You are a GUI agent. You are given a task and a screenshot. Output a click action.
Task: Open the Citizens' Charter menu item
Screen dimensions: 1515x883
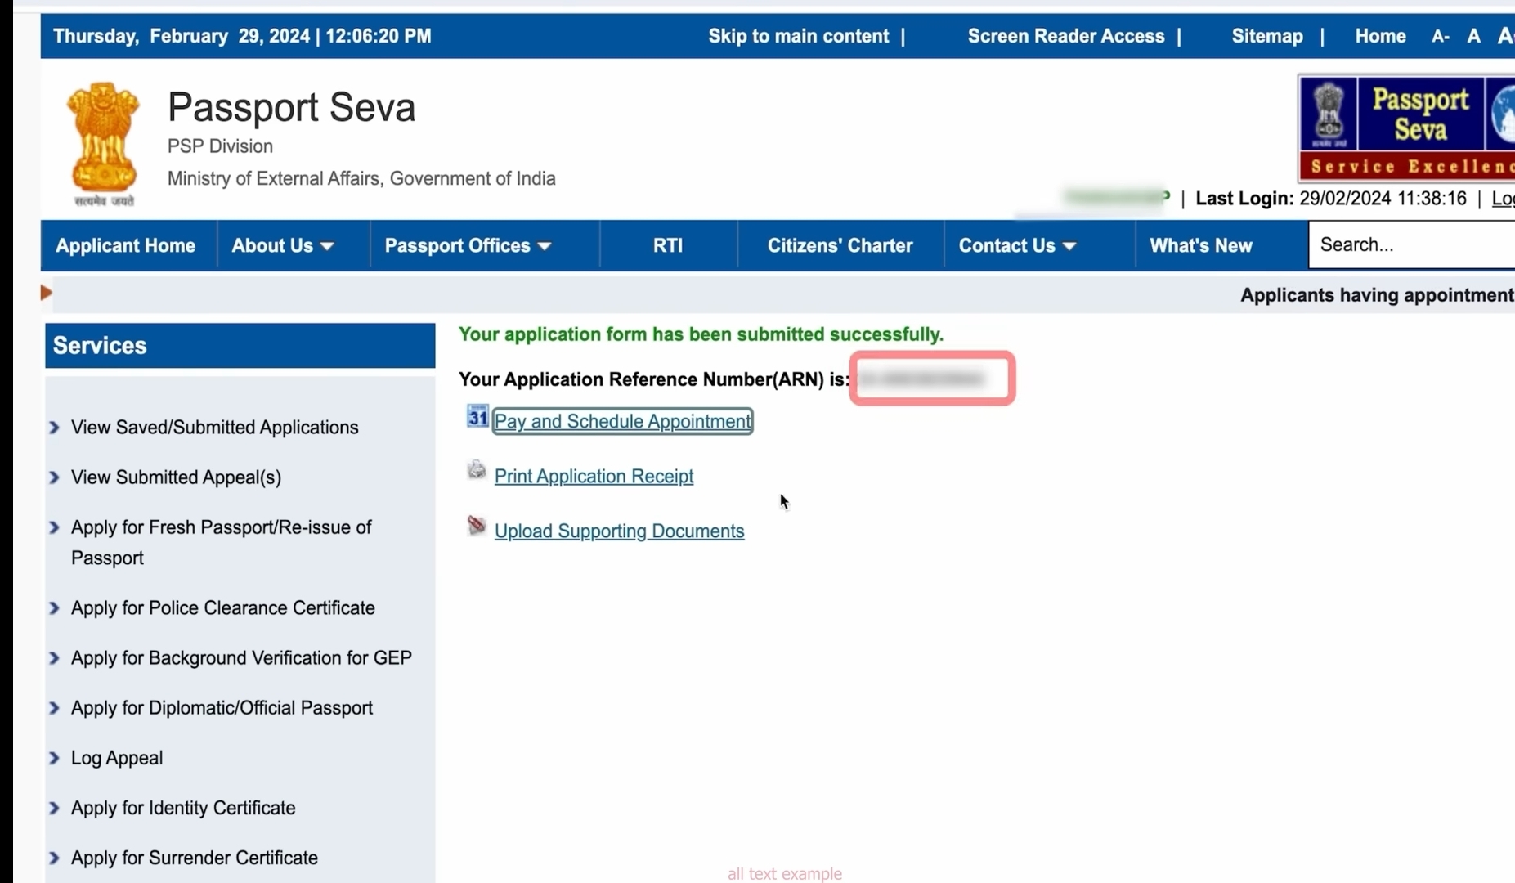click(840, 245)
